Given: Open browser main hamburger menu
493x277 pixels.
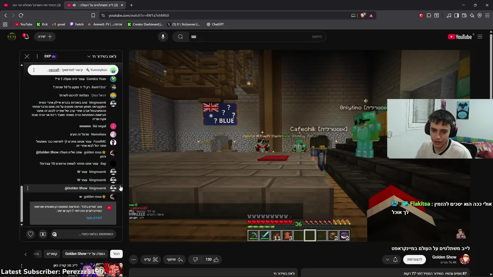Looking at the screenshot, I should (x=488, y=15).
